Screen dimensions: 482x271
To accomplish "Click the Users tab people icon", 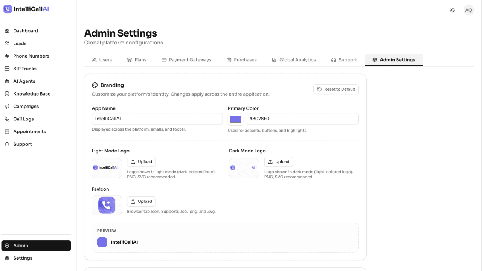I will (94, 60).
